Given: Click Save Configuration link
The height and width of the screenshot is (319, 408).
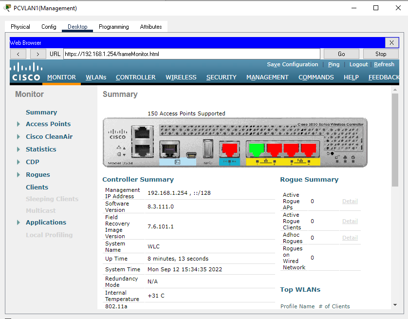Looking at the screenshot, I should click(293, 64).
